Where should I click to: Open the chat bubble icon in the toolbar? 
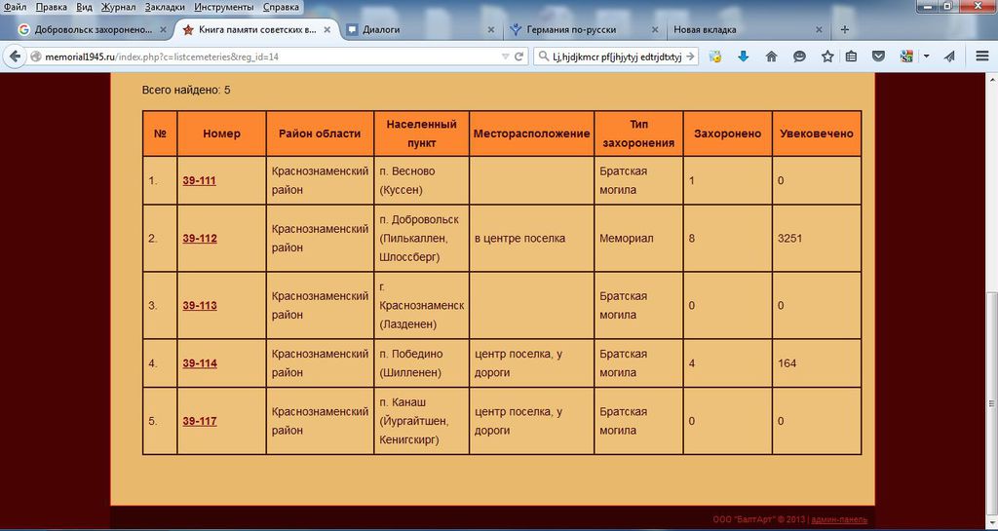pos(799,57)
